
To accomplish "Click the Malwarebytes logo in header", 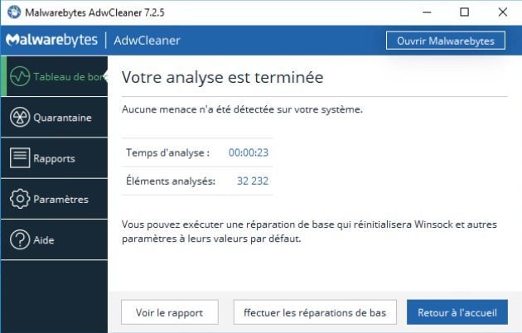I will (52, 41).
